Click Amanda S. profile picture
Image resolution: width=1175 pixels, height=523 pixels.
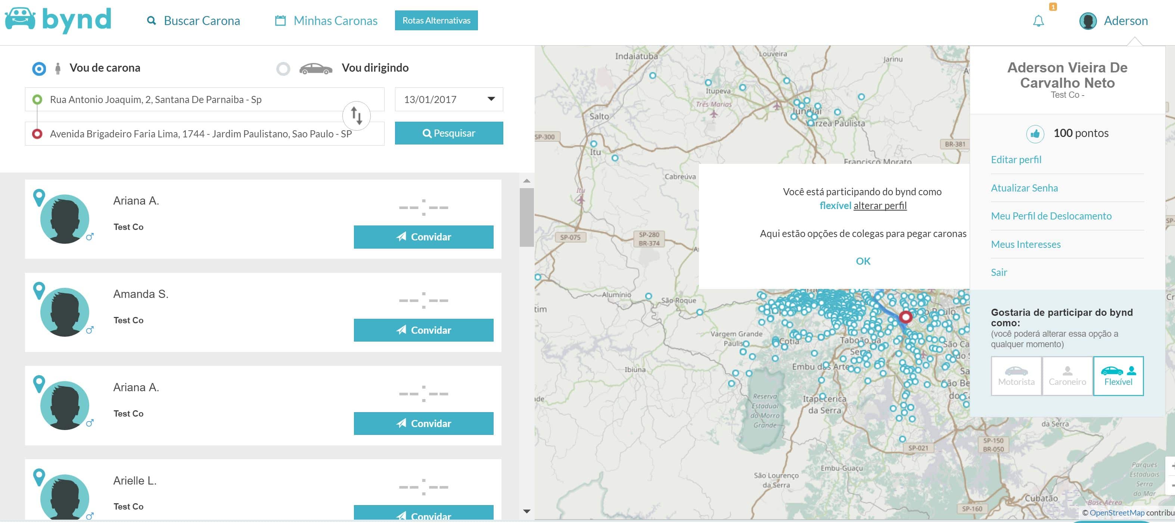65,312
